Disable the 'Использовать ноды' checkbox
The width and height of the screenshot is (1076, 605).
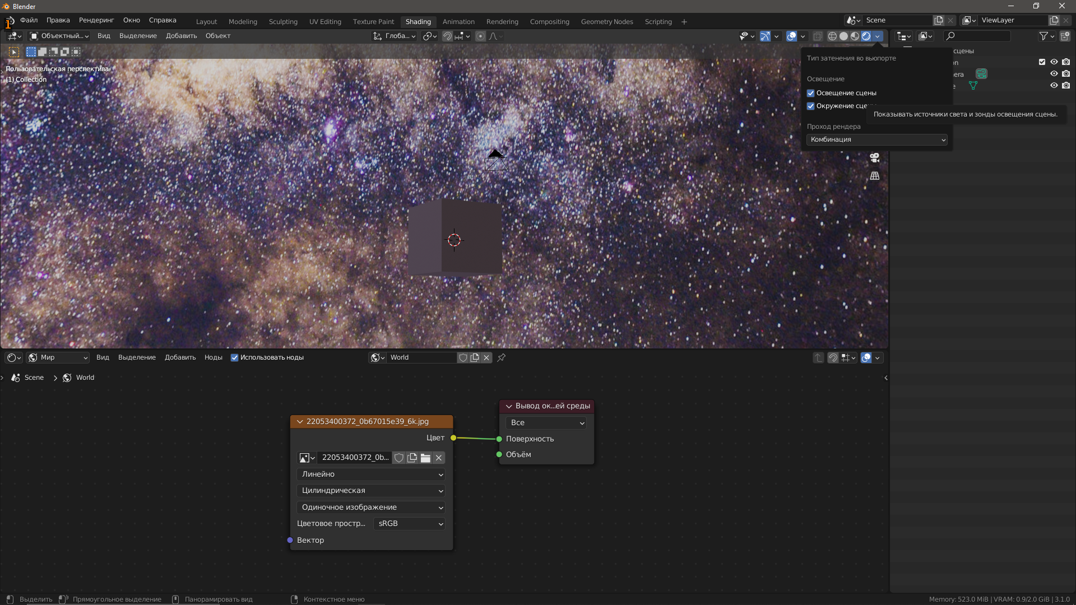coord(235,357)
